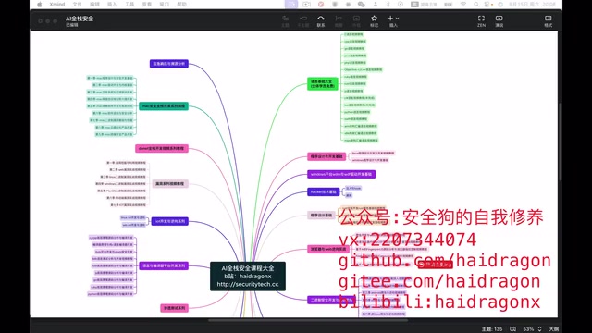This screenshot has width=592, height=333.
Task: Click the Bluetooth icon in menu bar
Action: pos(388,4)
